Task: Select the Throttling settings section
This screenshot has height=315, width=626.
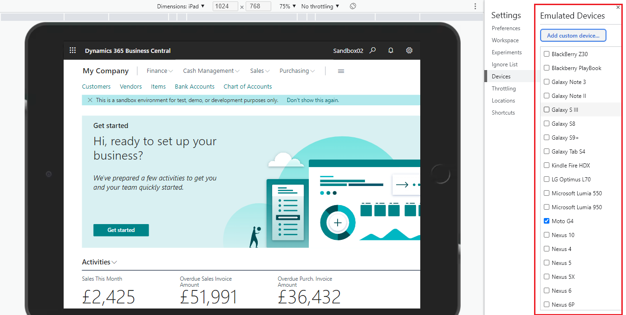Action: [x=503, y=88]
